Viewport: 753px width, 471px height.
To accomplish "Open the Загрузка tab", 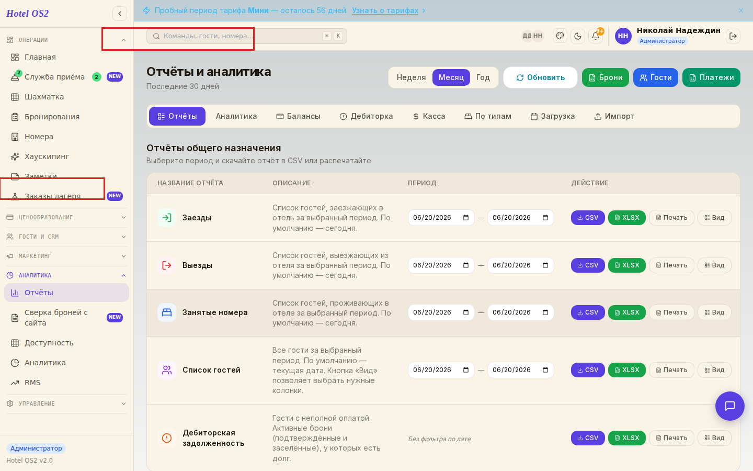I will point(553,116).
